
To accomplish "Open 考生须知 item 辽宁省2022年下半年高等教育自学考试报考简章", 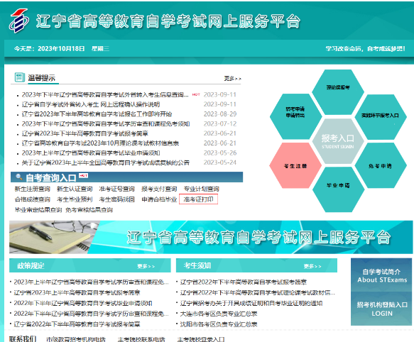I will coord(244,282).
